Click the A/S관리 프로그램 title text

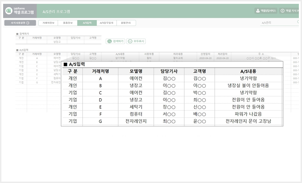56,12
